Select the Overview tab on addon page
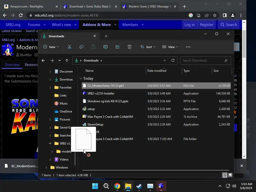The width and height of the screenshot is (256, 192). tap(12, 65)
